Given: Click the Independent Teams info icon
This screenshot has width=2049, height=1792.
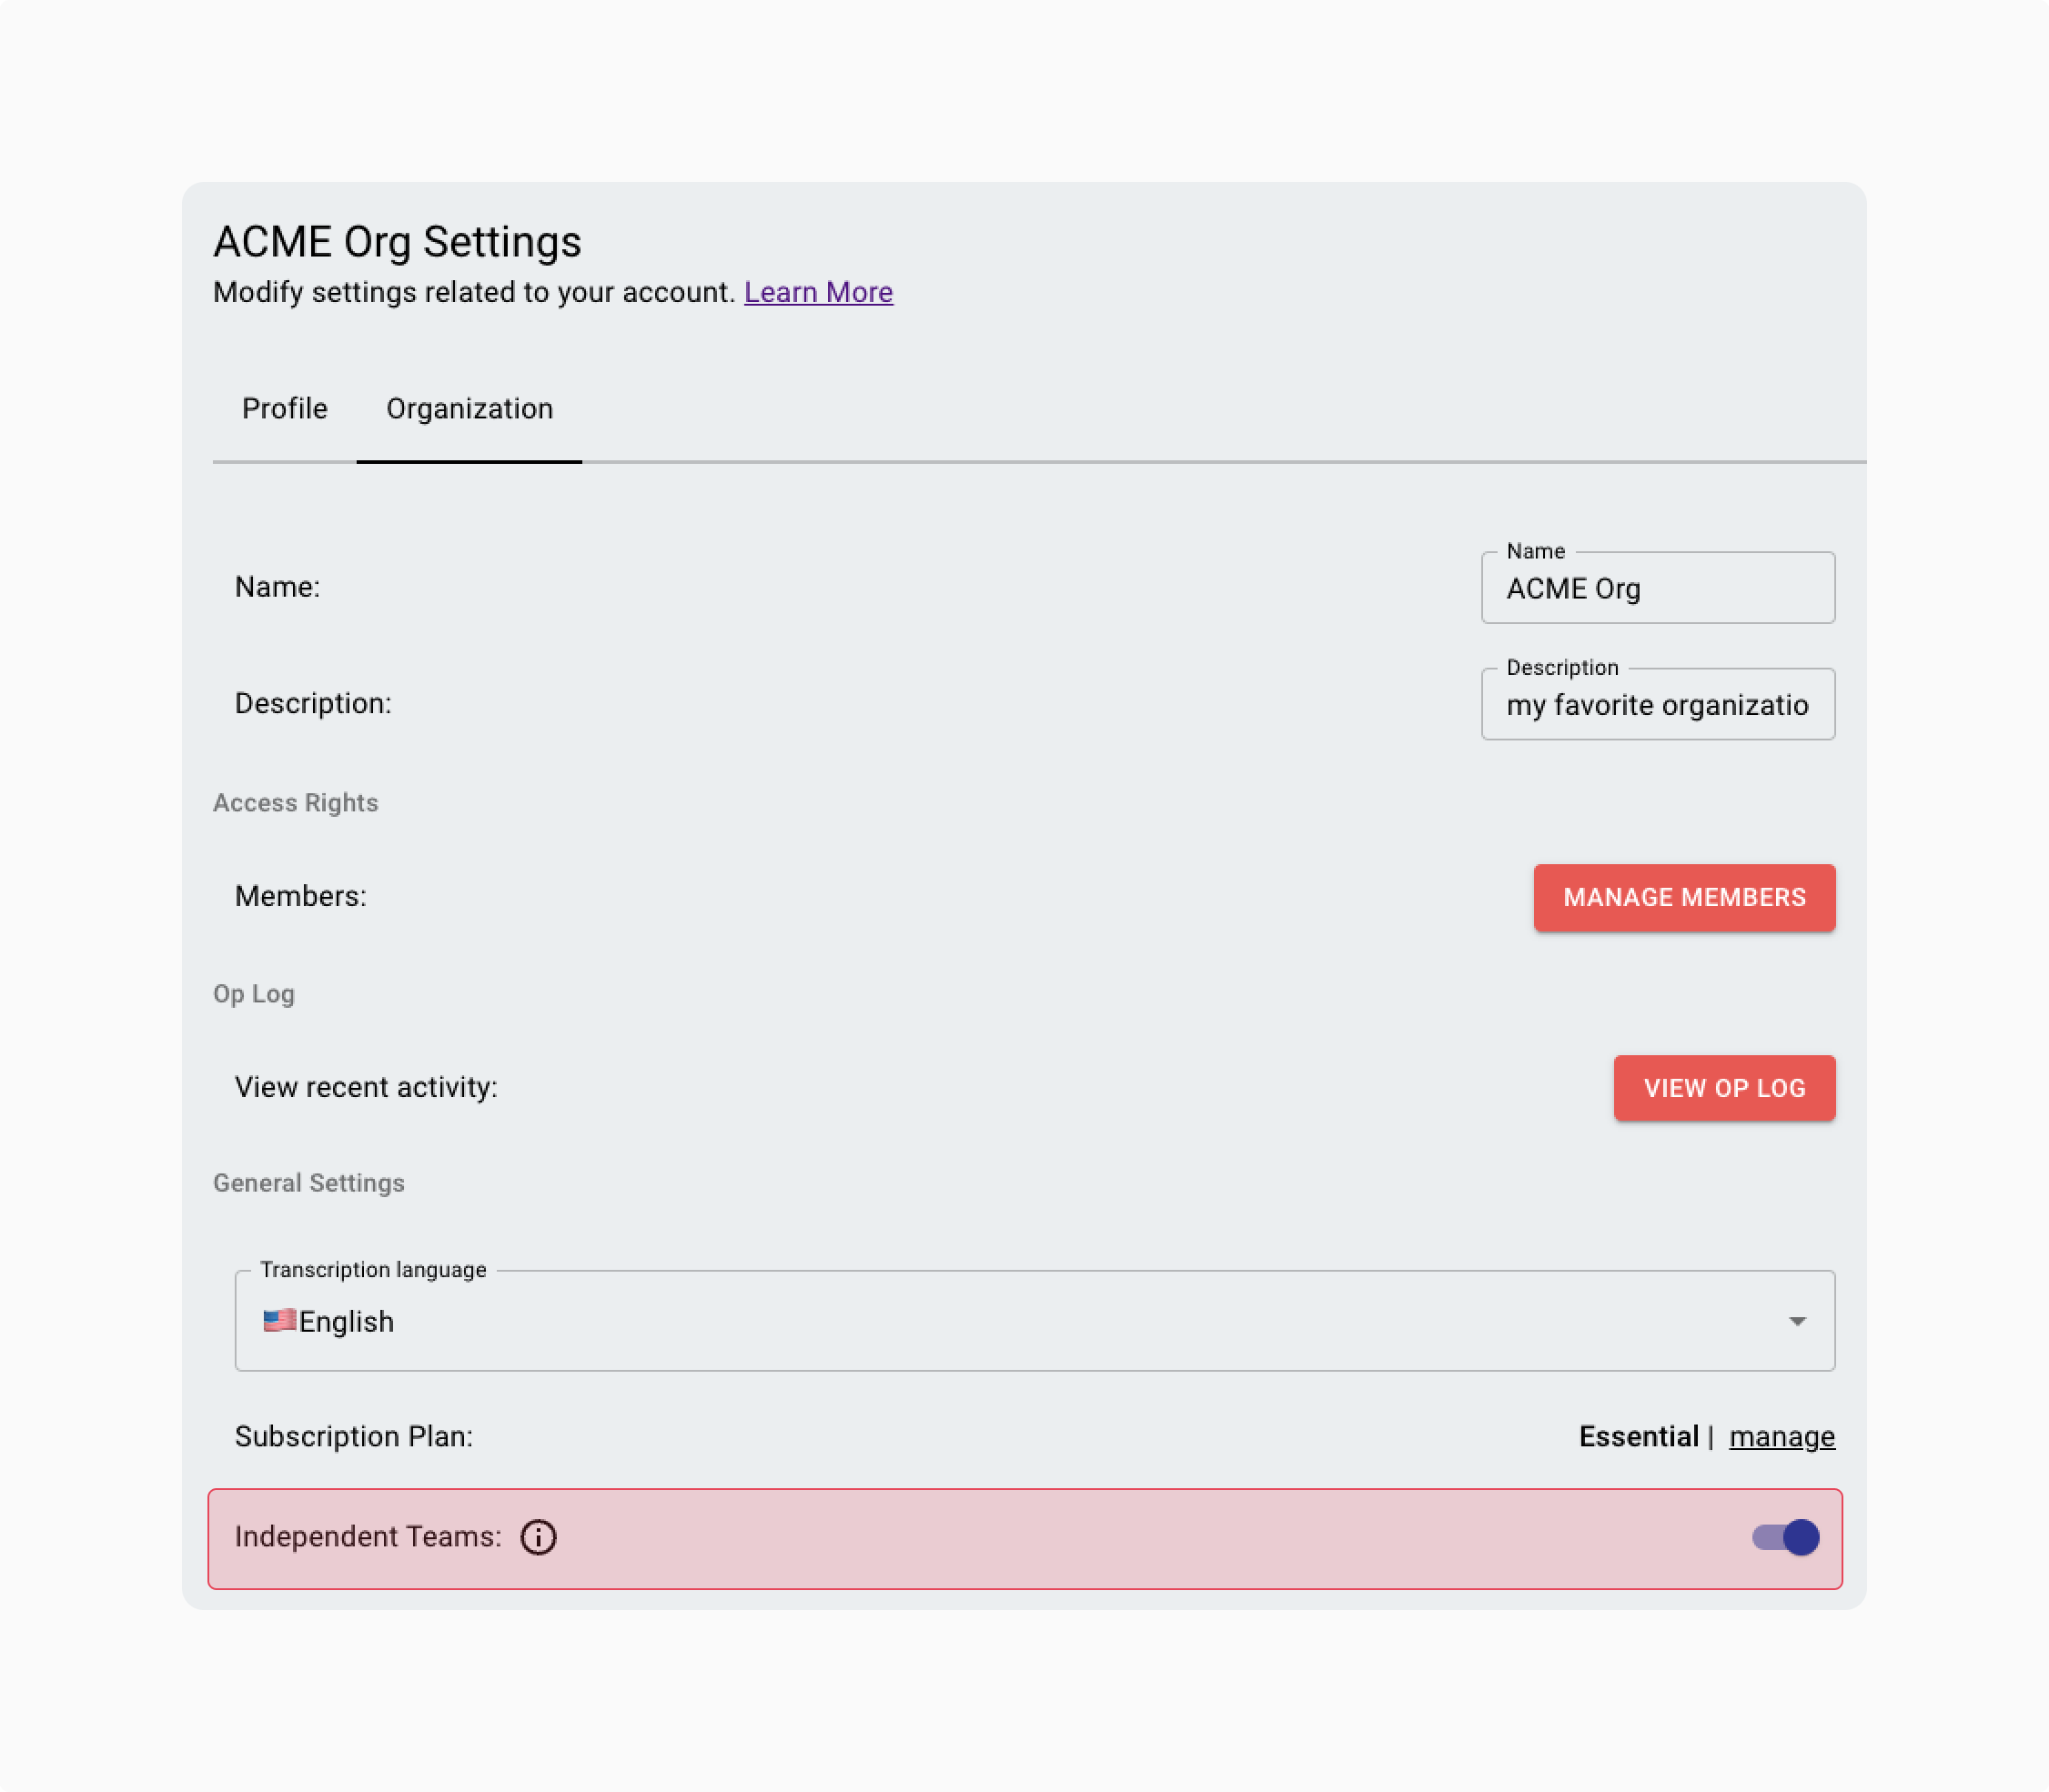Looking at the screenshot, I should point(540,1537).
